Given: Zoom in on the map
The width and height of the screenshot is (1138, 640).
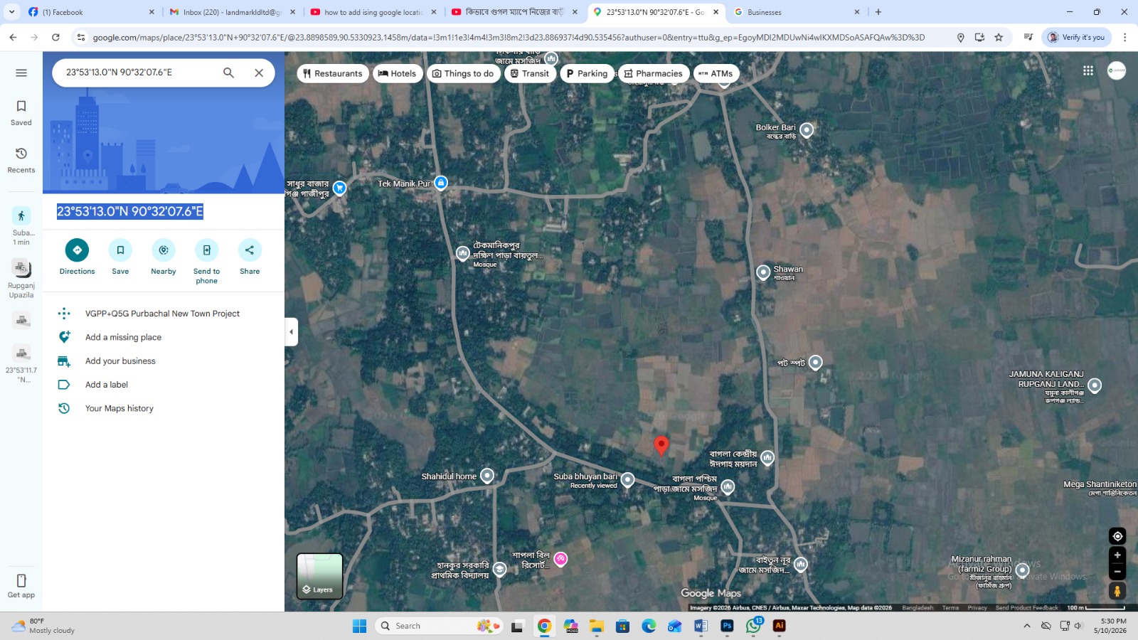Looking at the screenshot, I should (x=1117, y=555).
